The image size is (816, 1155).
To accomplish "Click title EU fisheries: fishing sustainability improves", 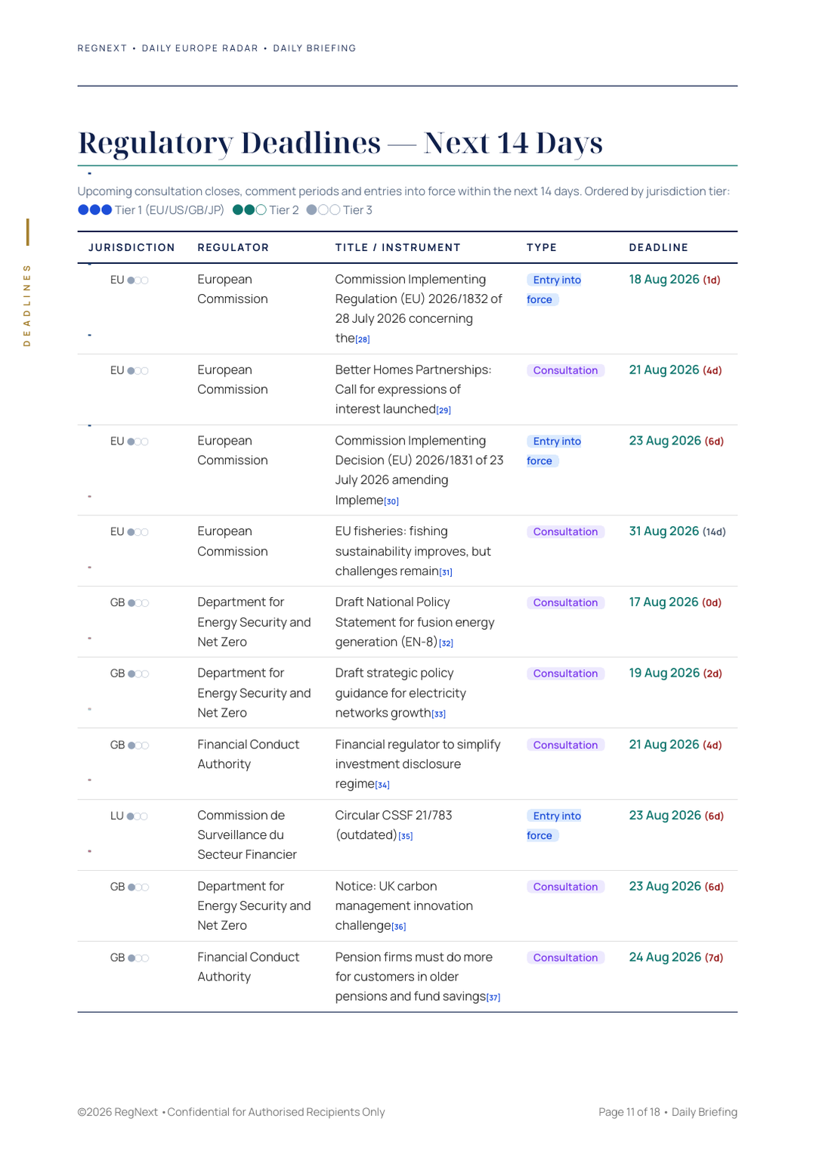I will (x=413, y=551).
